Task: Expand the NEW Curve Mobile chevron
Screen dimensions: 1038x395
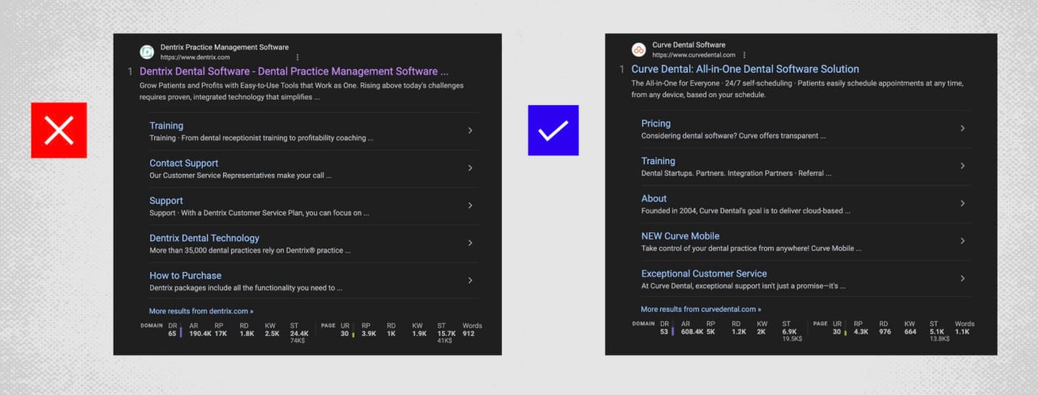Action: tap(963, 241)
